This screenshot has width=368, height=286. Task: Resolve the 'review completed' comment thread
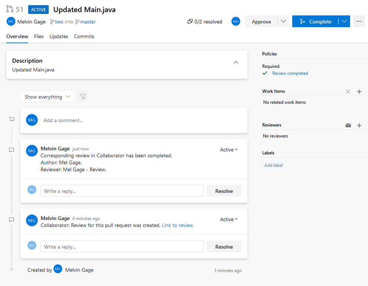click(224, 191)
